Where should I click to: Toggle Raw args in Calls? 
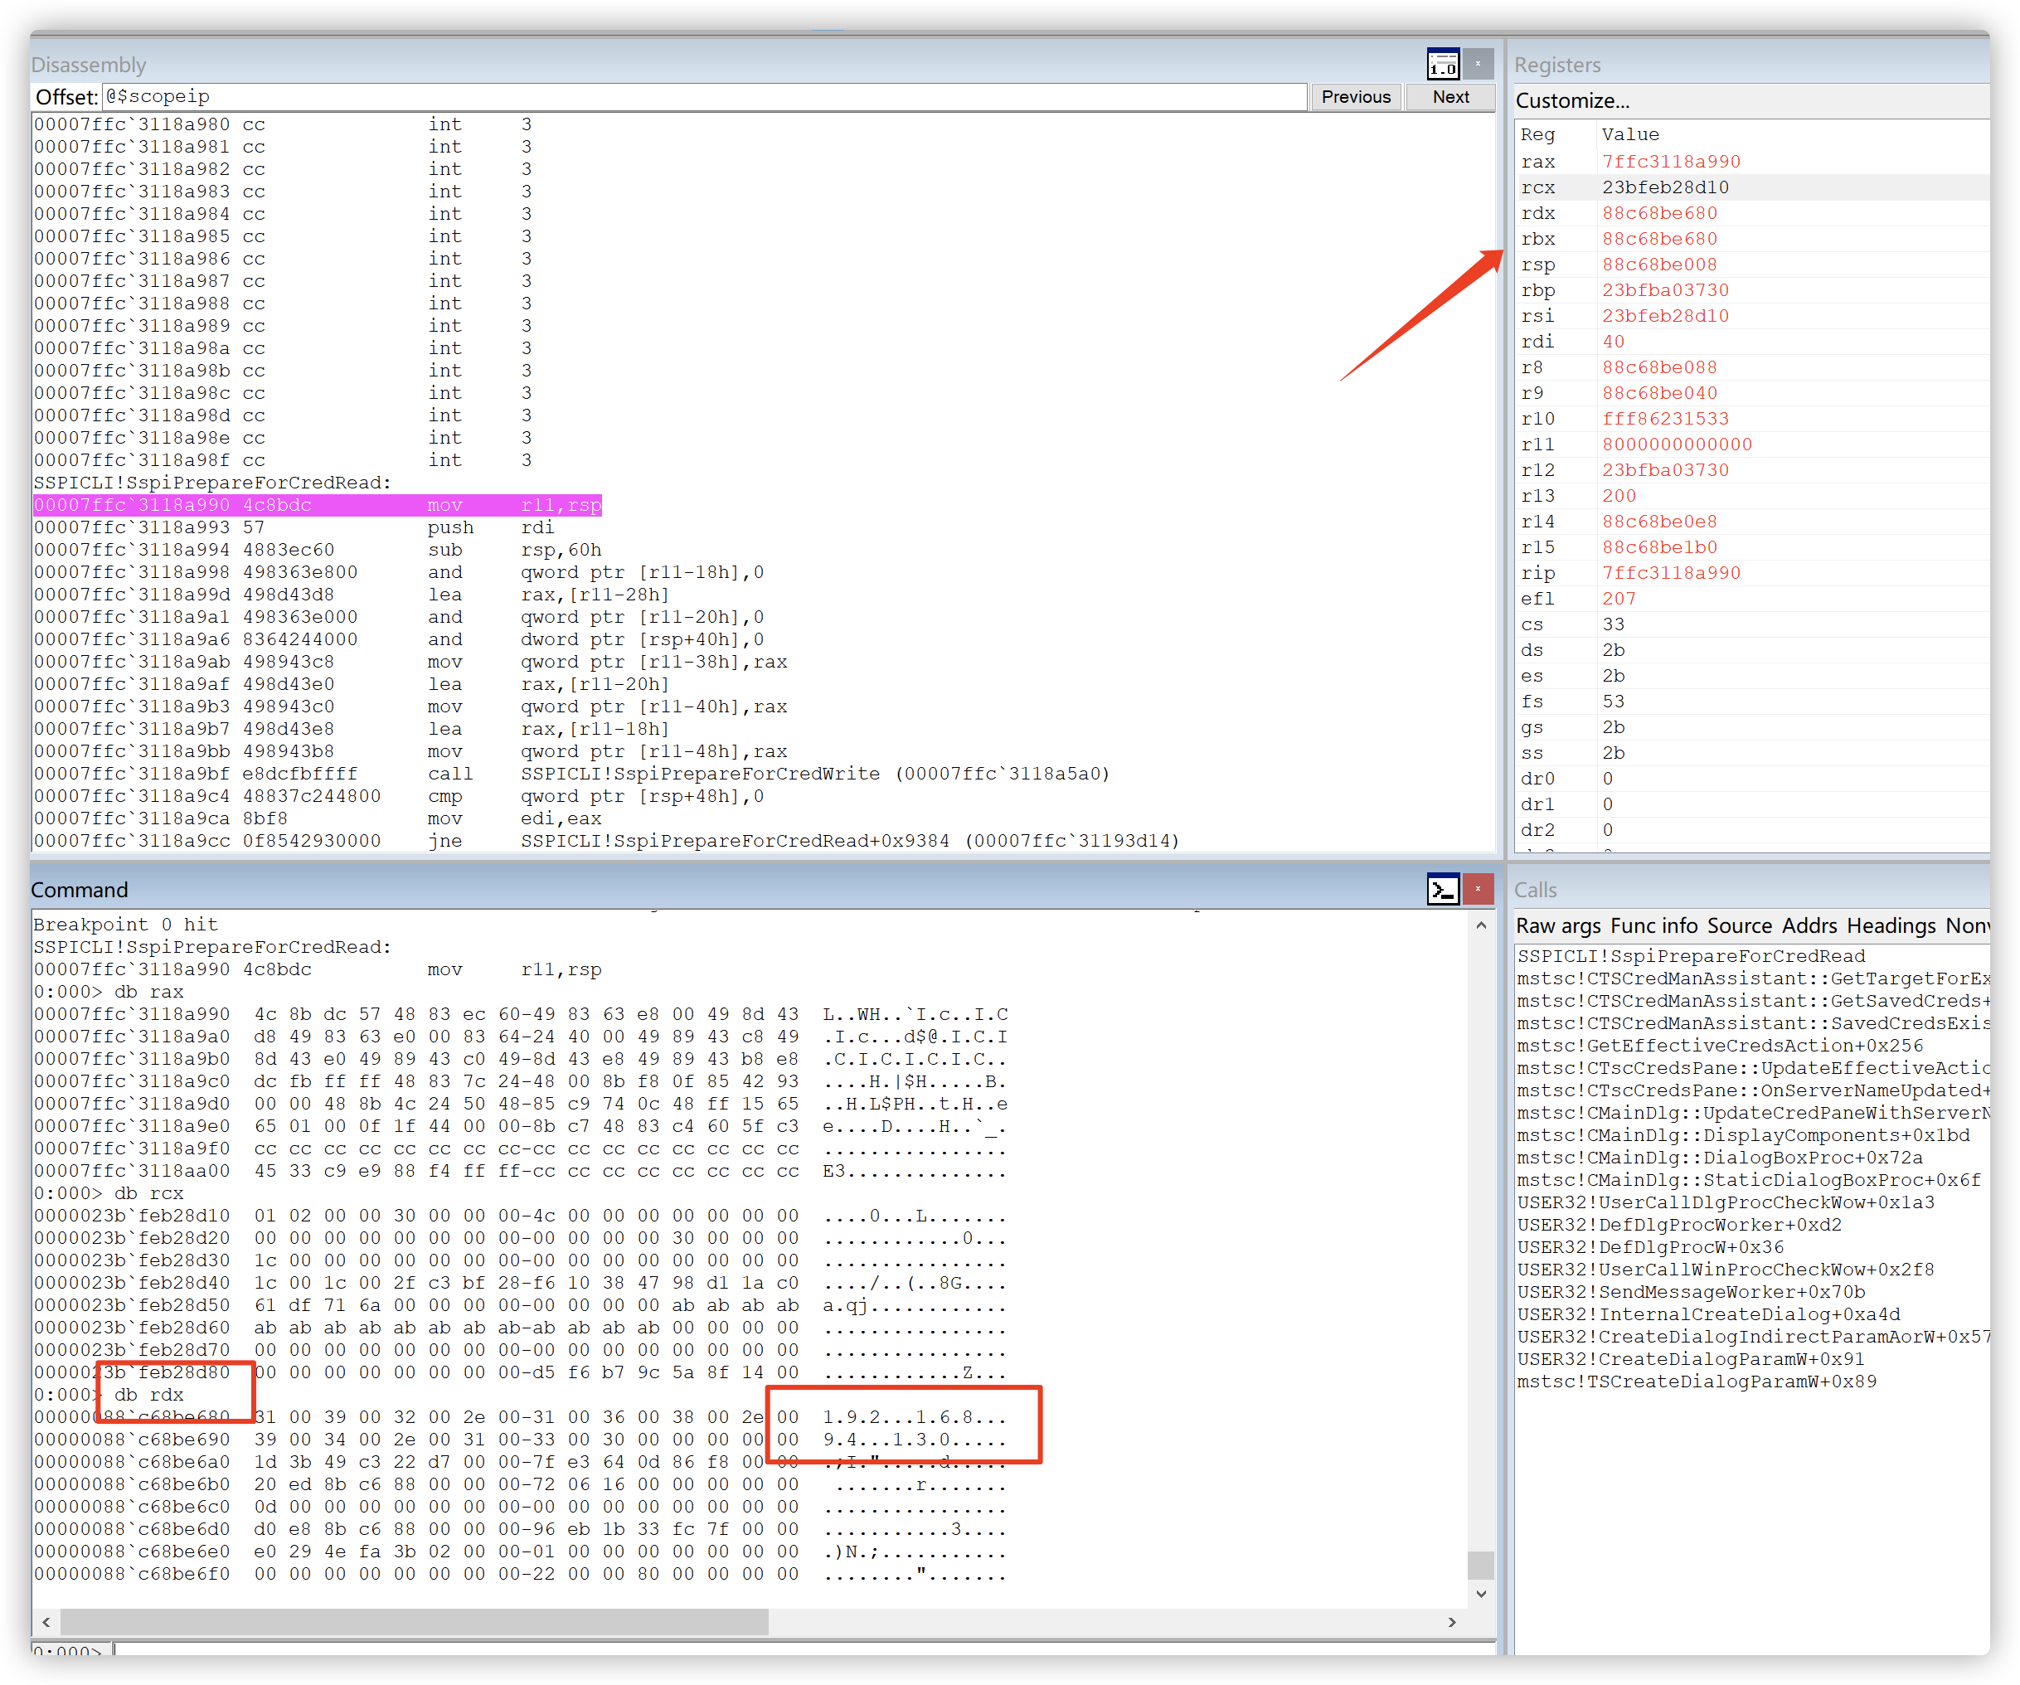coord(1557,925)
